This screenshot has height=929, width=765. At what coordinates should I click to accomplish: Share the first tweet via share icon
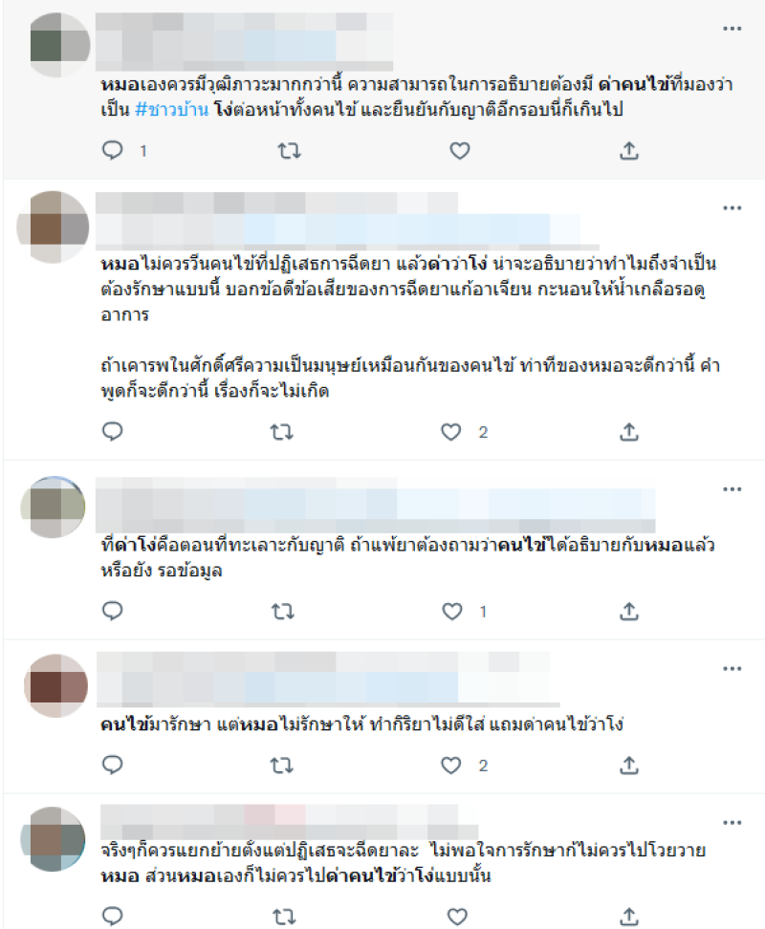pyautogui.click(x=628, y=151)
